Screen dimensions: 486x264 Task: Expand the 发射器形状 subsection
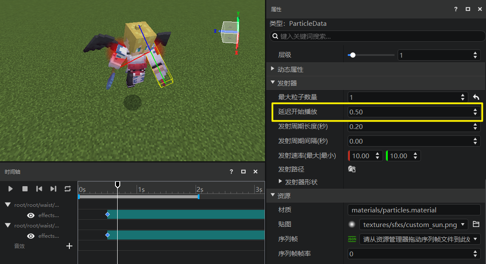coord(280,182)
